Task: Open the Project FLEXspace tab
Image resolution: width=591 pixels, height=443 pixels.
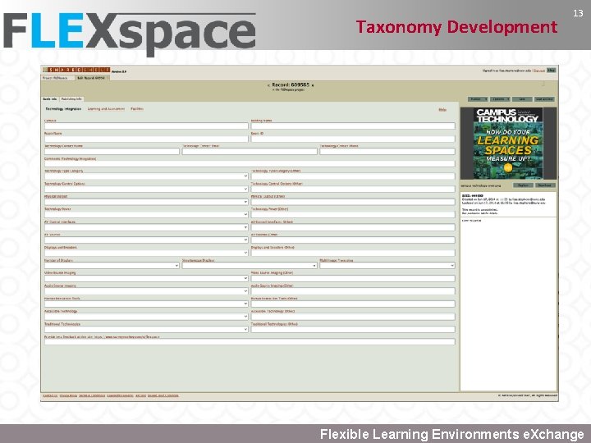Action: [56, 78]
